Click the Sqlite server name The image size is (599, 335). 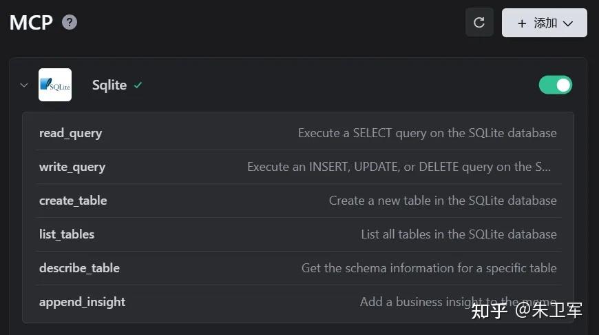pos(109,85)
